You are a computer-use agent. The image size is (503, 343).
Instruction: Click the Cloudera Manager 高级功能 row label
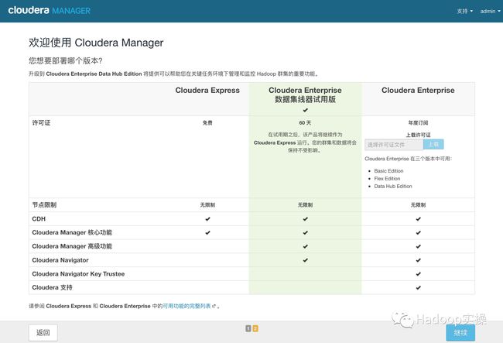pyautogui.click(x=72, y=246)
